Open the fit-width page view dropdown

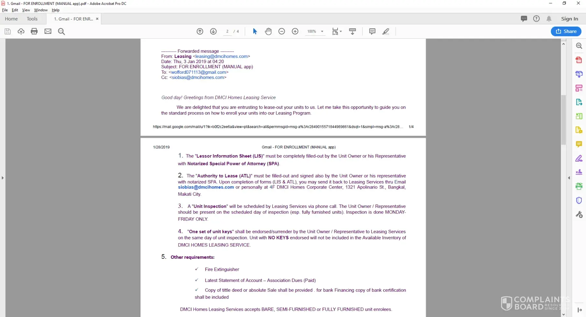pyautogui.click(x=337, y=31)
